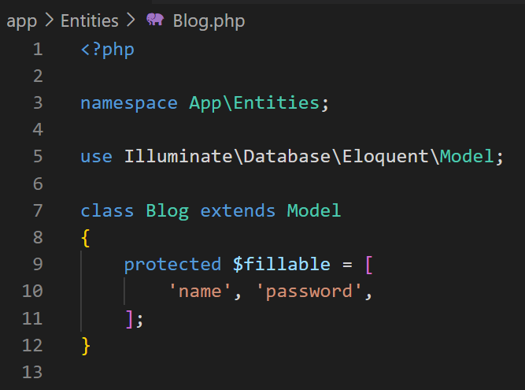Open the 'app' breadcrumb segment
The width and height of the screenshot is (525, 390).
(21, 21)
